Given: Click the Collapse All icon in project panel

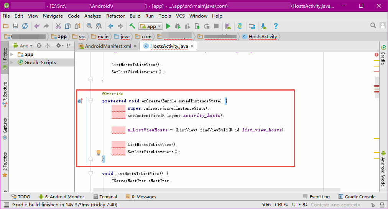Looking at the screenshot, I should (47, 45).
